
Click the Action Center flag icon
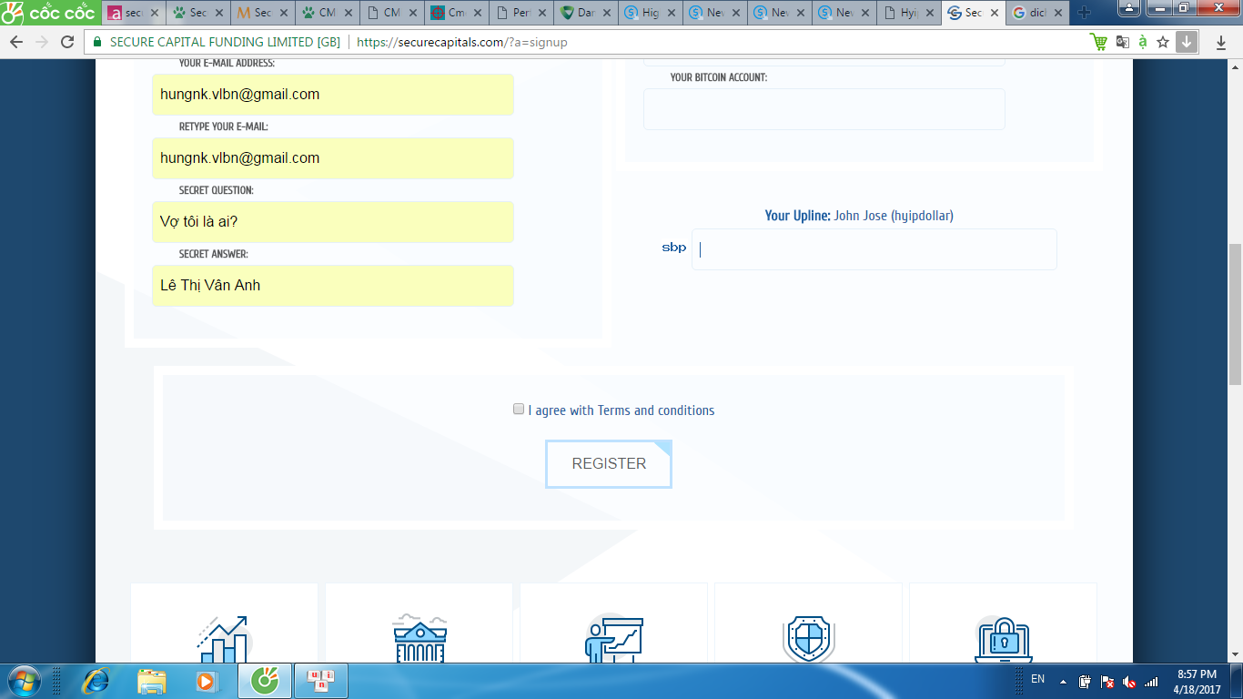(1107, 682)
